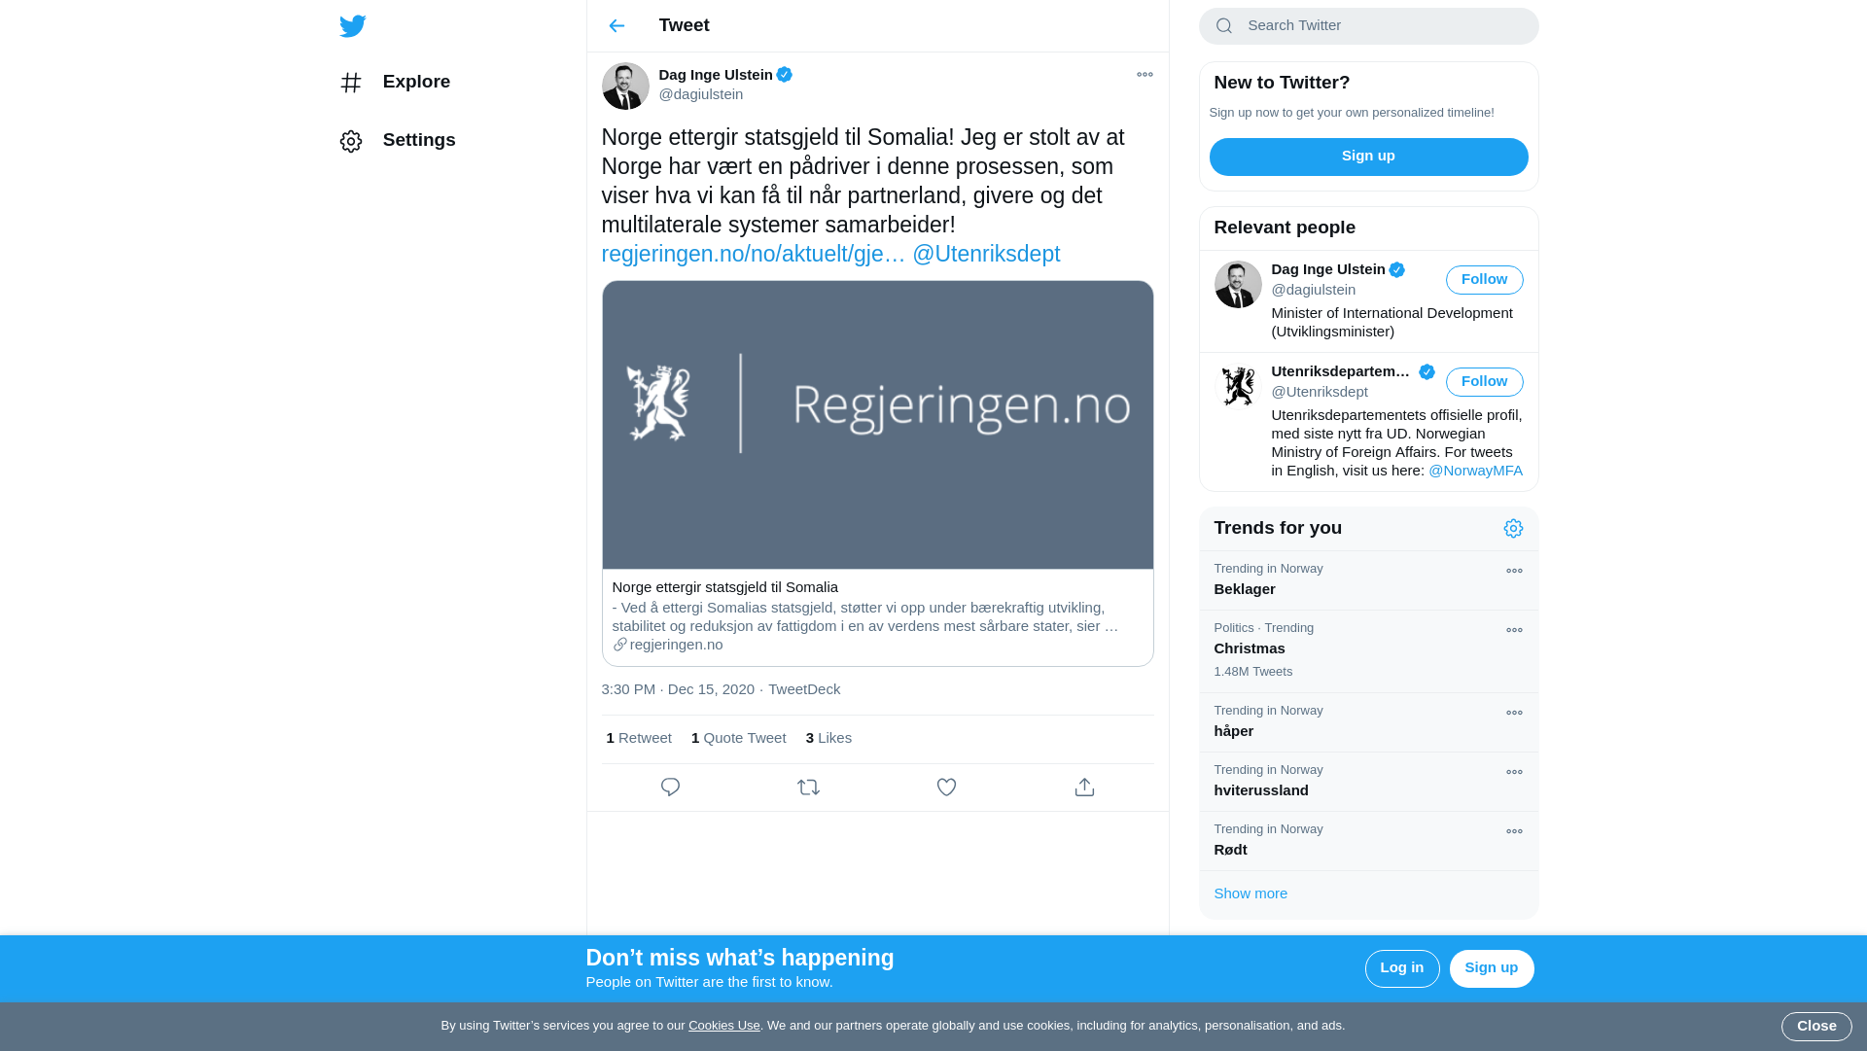
Task: Open options for Beklager trend
Action: point(1514,571)
